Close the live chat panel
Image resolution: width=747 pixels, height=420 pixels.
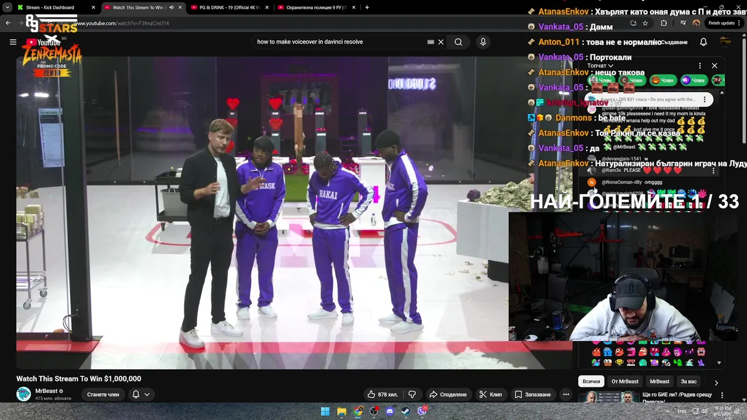click(714, 66)
